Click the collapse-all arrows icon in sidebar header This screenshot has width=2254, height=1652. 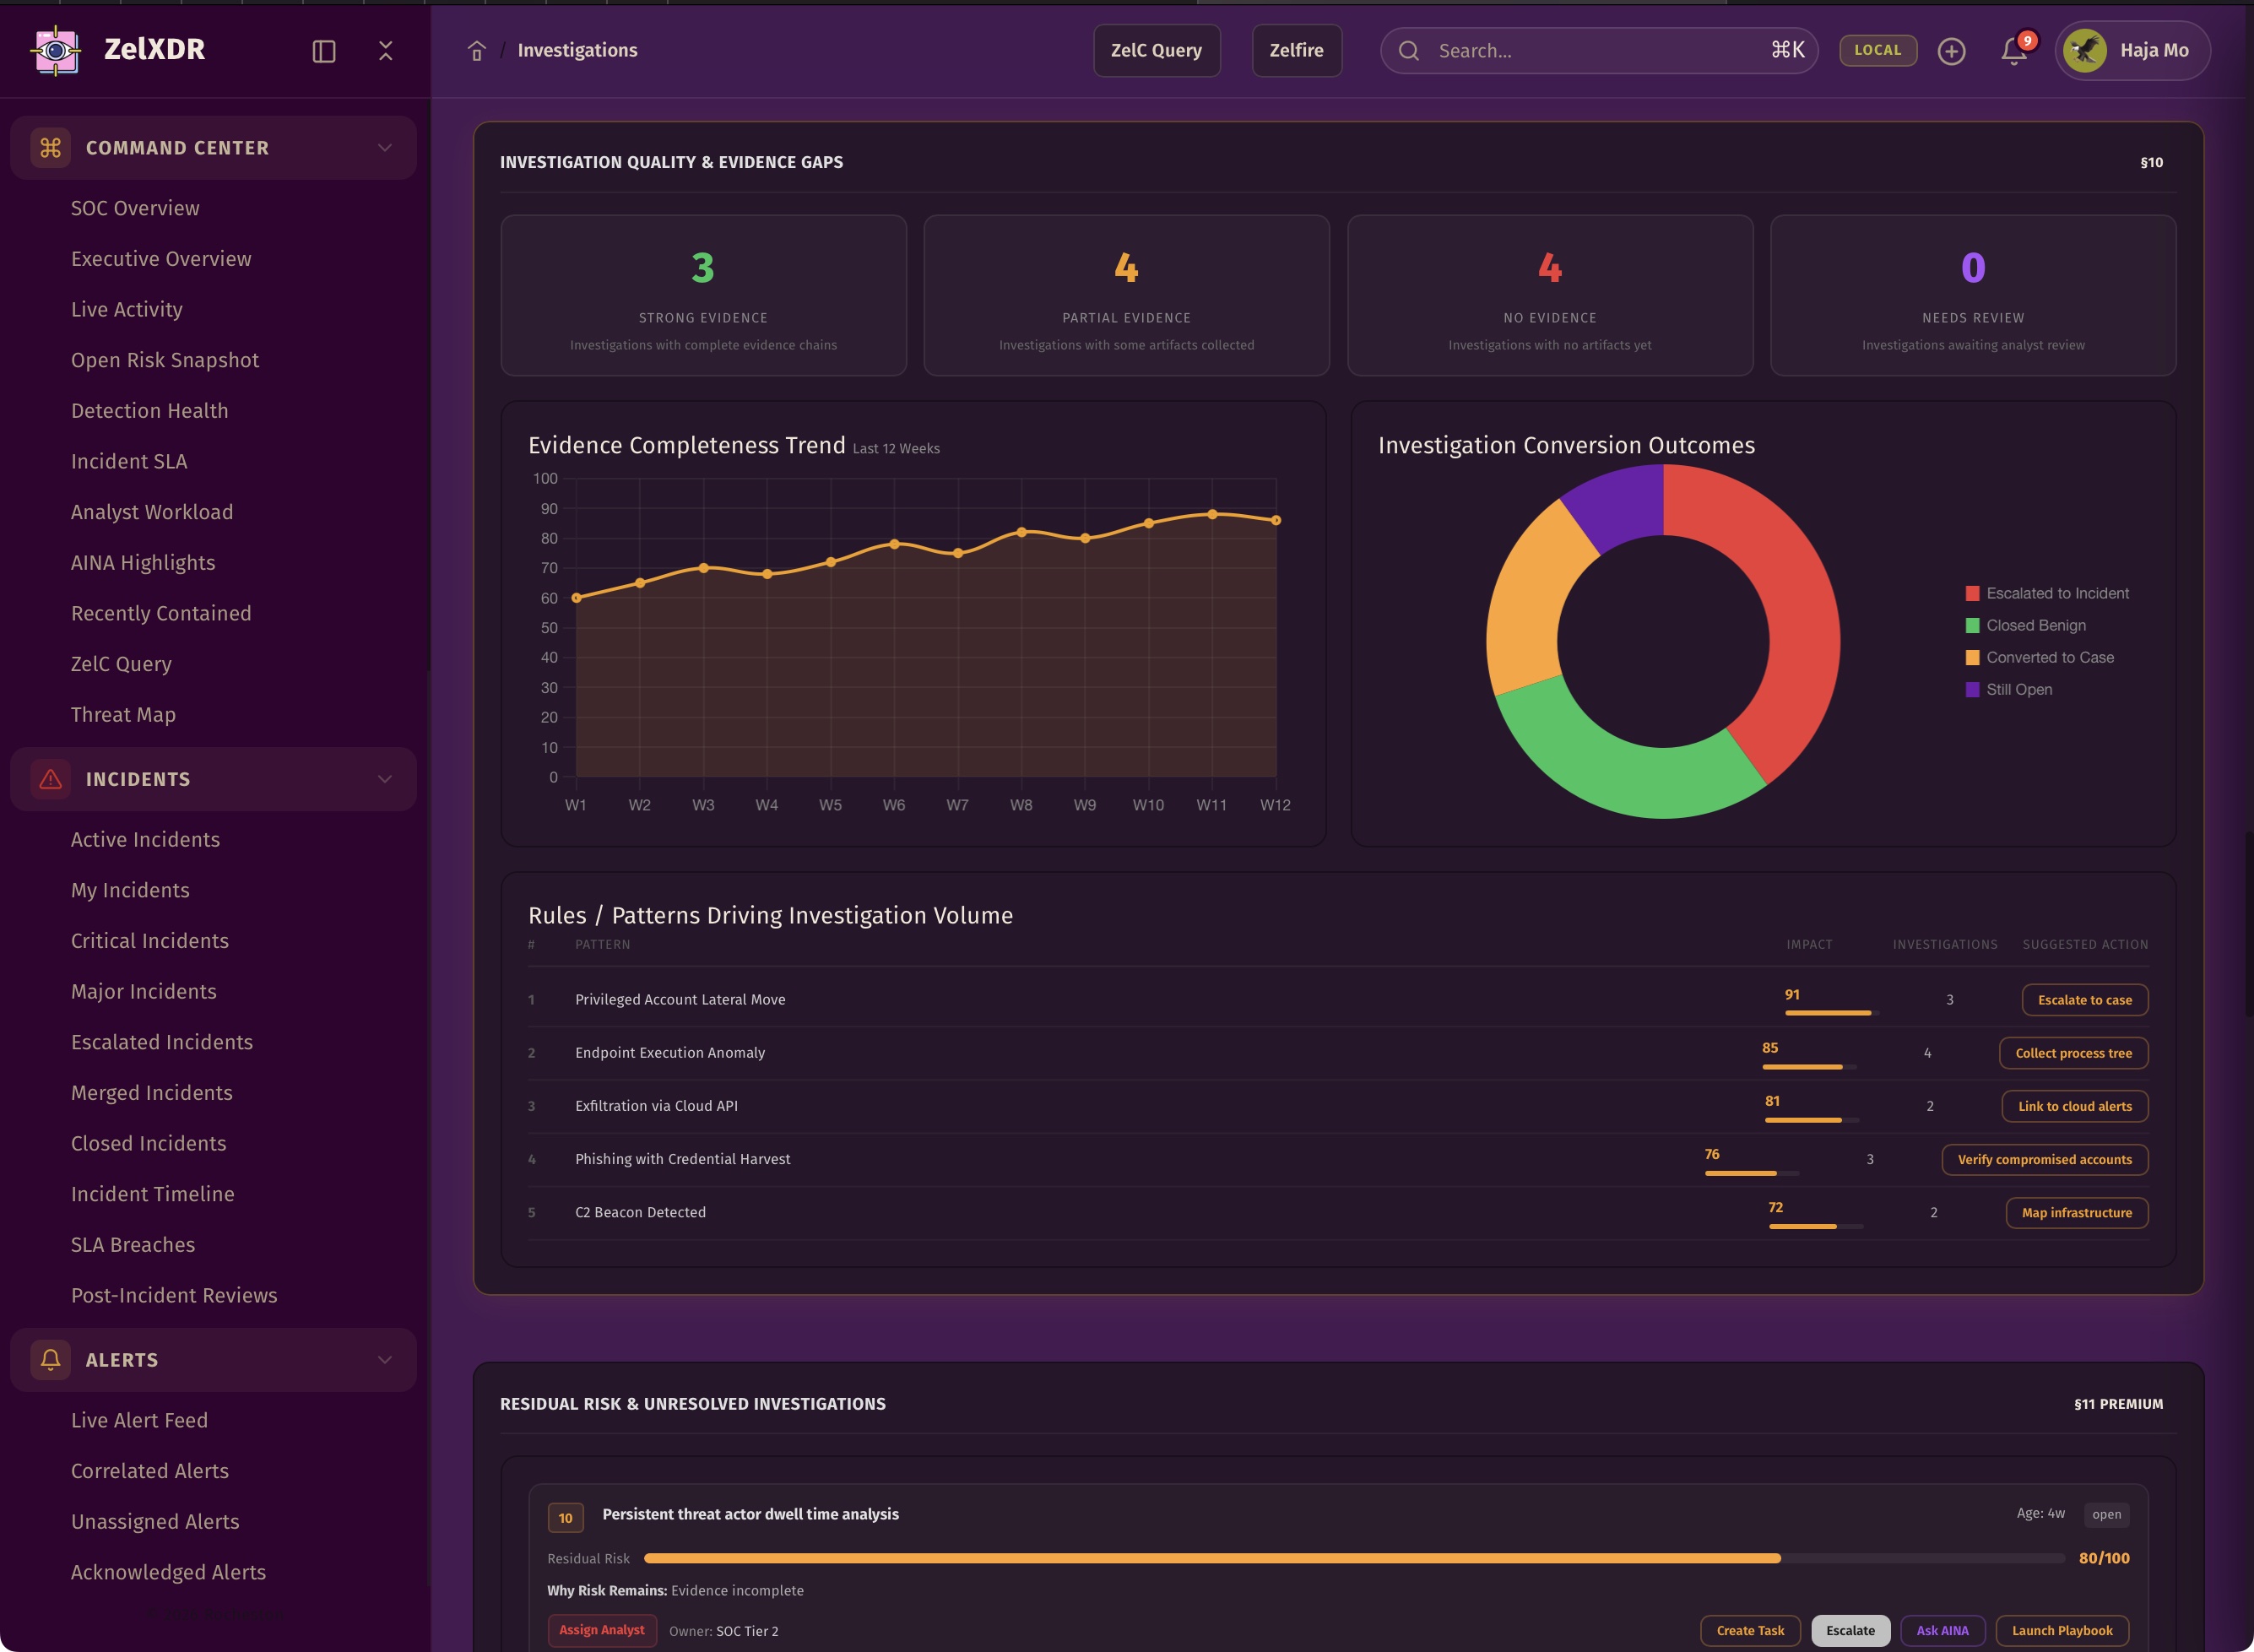click(386, 51)
